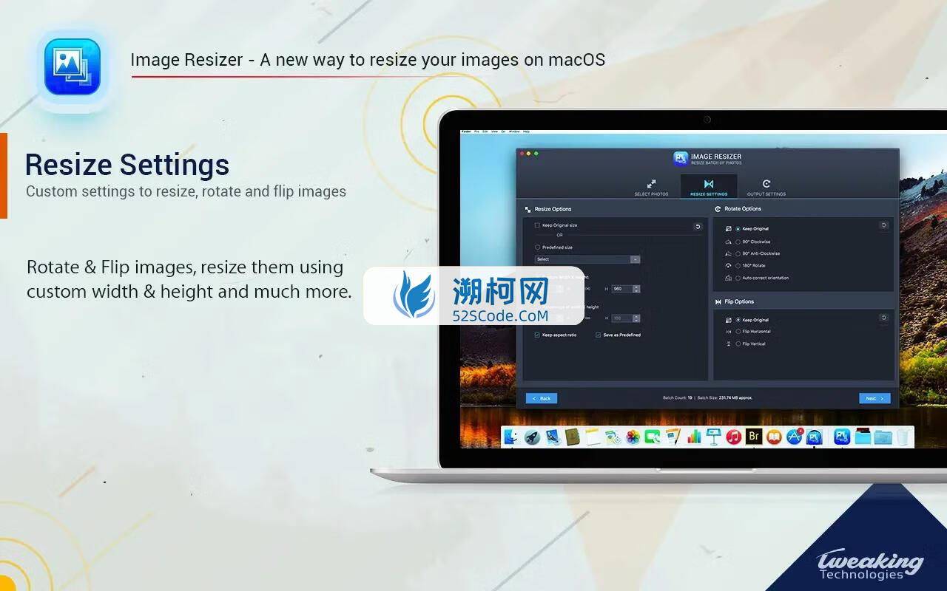
Task: Click the Resize Options section icon
Action: click(x=528, y=209)
